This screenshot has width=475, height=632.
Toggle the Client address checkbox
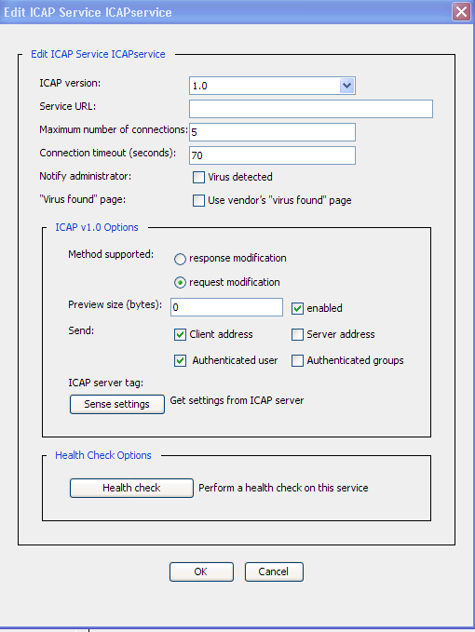[x=180, y=334]
